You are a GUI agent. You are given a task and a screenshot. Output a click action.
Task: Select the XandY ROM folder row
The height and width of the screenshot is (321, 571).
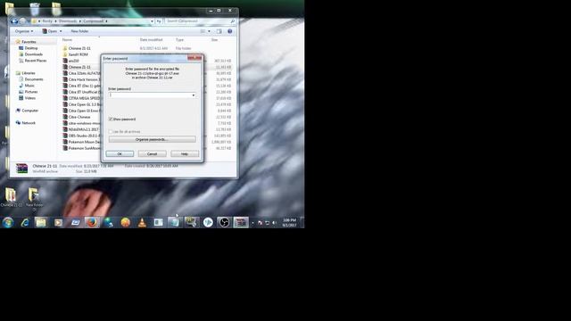pyautogui.click(x=147, y=54)
